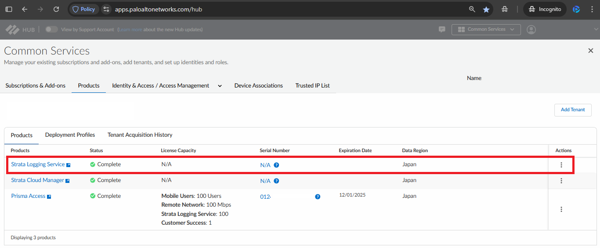Click the browser address bar URL

point(159,9)
